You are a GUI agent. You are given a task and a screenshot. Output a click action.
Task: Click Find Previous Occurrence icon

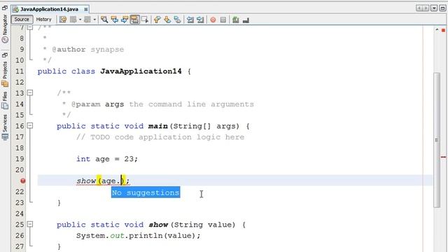click(114, 20)
